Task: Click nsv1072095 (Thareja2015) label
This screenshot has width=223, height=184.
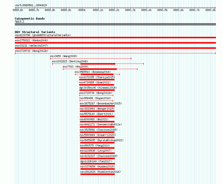Action: click(97, 77)
